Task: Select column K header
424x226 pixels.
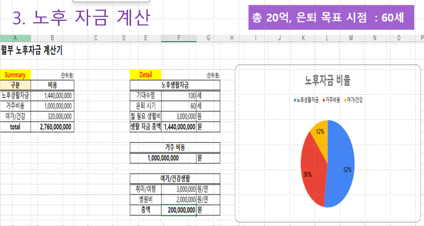Action: pyautogui.click(x=303, y=38)
